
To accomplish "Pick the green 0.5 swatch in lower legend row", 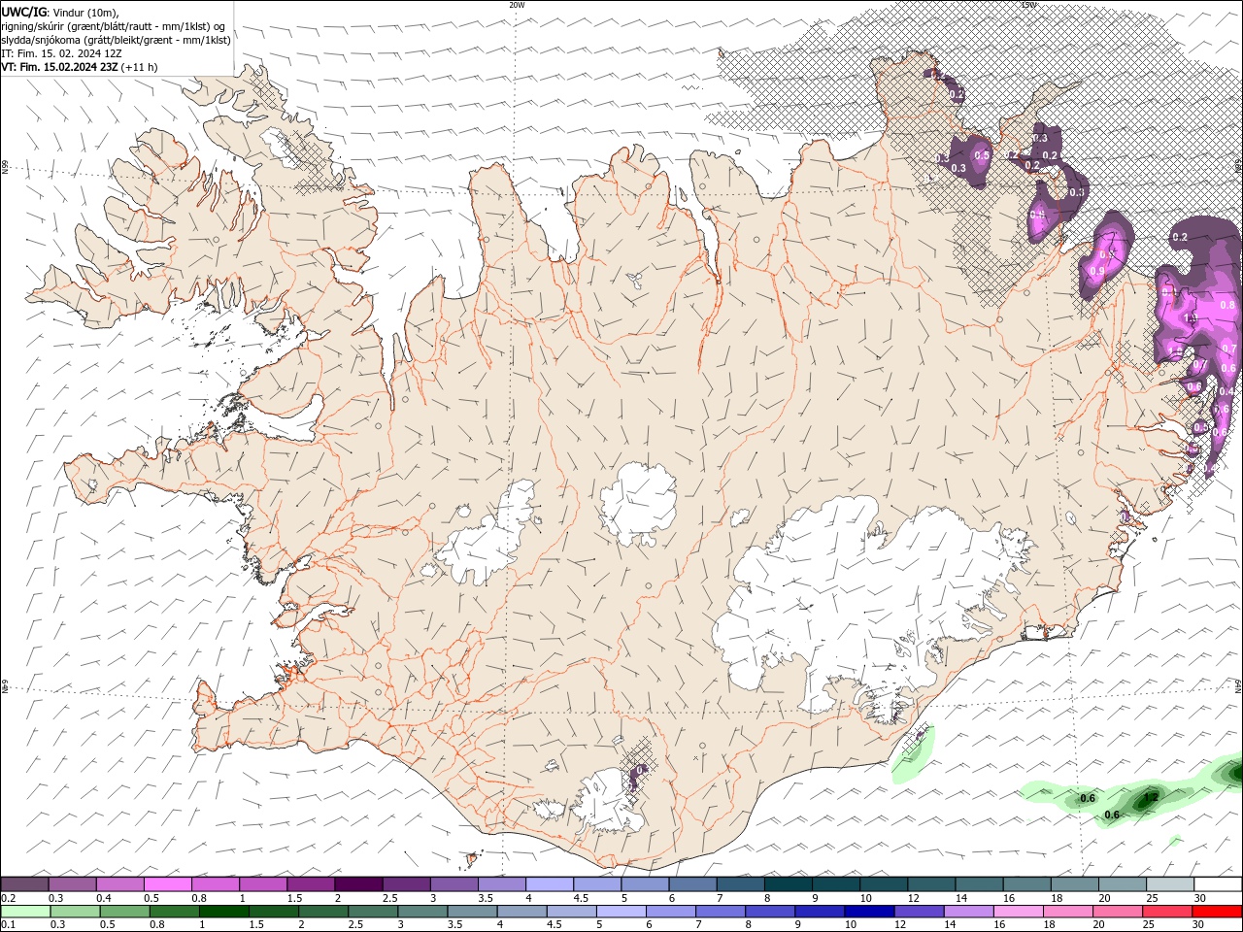I will [124, 912].
